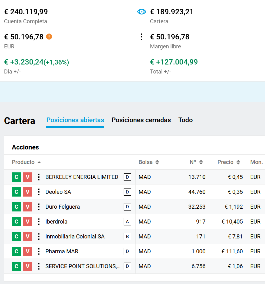This screenshot has width=265, height=284.
Task: Click red V sell button for Service Point Solutions
Action: coord(28,266)
